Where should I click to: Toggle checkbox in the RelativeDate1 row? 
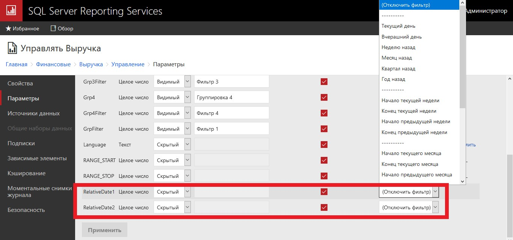(324, 192)
